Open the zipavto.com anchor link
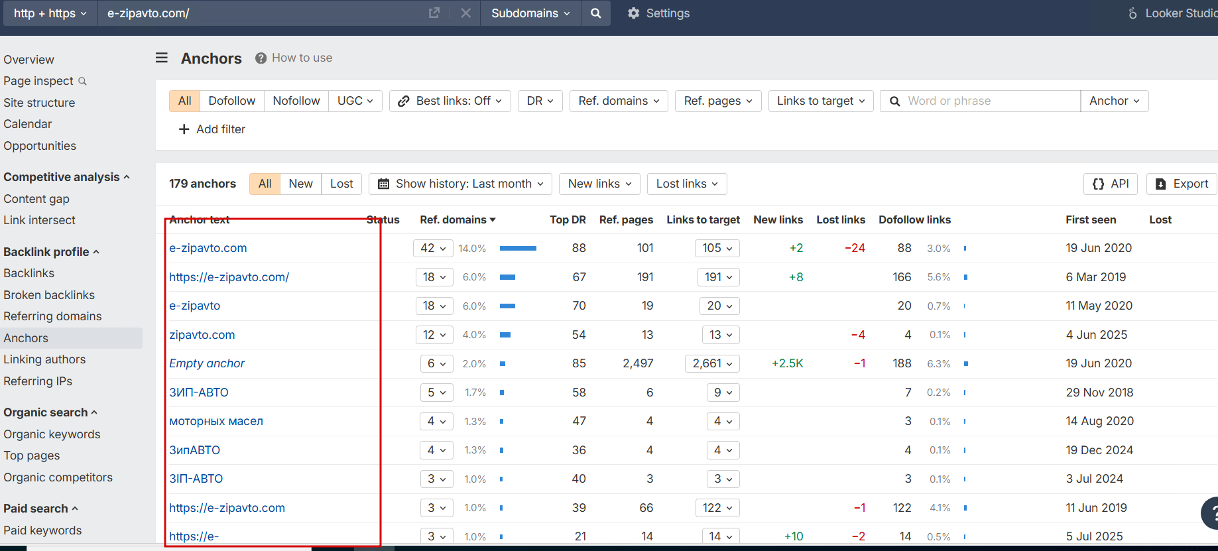1218x551 pixels. 202,335
